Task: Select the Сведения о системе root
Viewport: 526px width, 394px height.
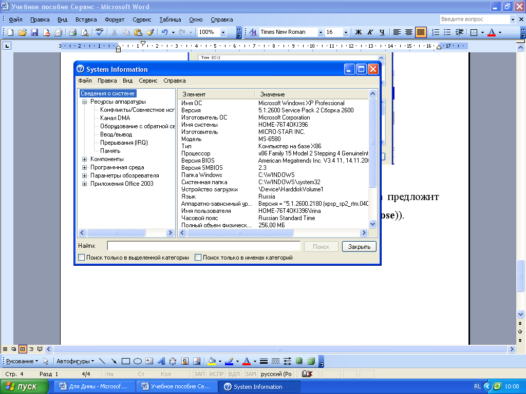Action: click(108, 93)
